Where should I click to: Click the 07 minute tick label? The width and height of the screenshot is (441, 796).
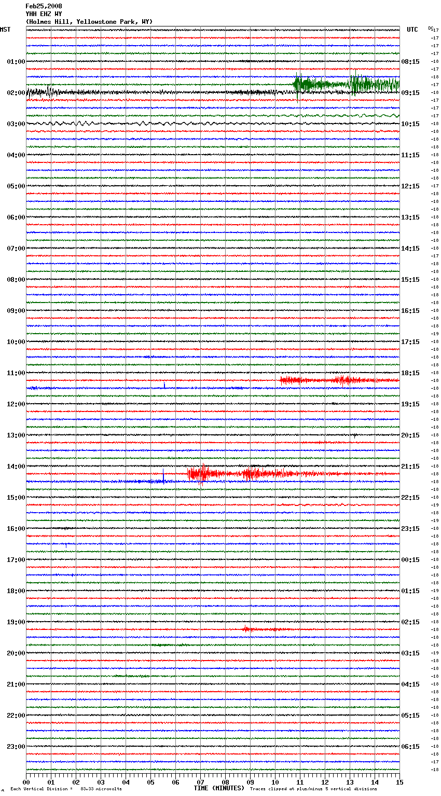[201, 782]
